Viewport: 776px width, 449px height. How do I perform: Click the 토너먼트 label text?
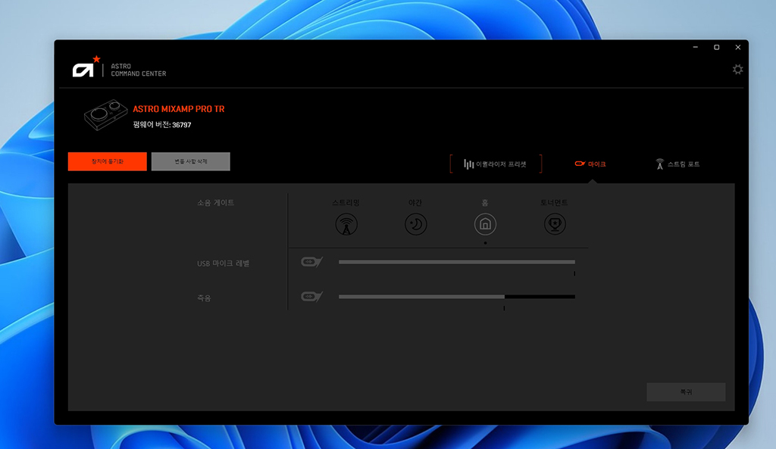click(554, 203)
